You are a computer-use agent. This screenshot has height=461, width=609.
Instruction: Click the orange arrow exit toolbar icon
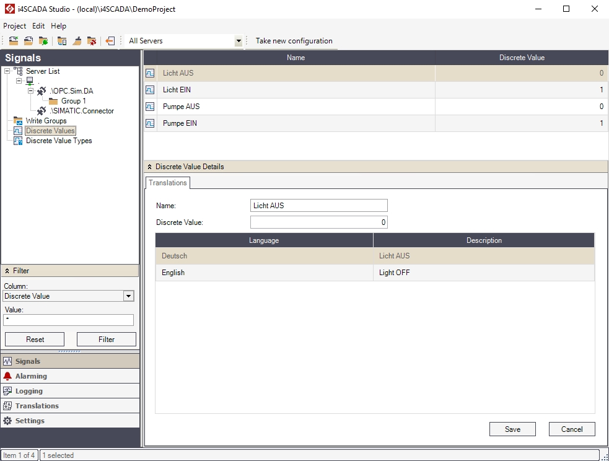(110, 41)
